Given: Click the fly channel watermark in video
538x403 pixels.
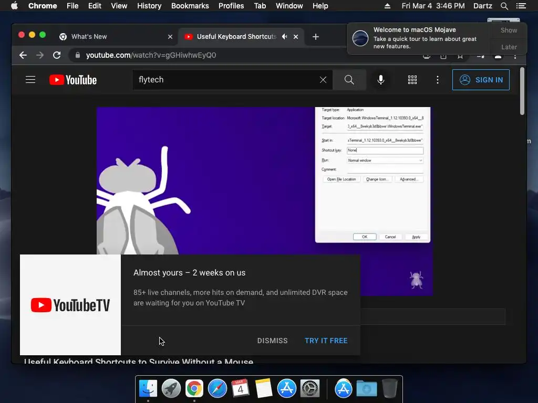Looking at the screenshot, I should 416,280.
